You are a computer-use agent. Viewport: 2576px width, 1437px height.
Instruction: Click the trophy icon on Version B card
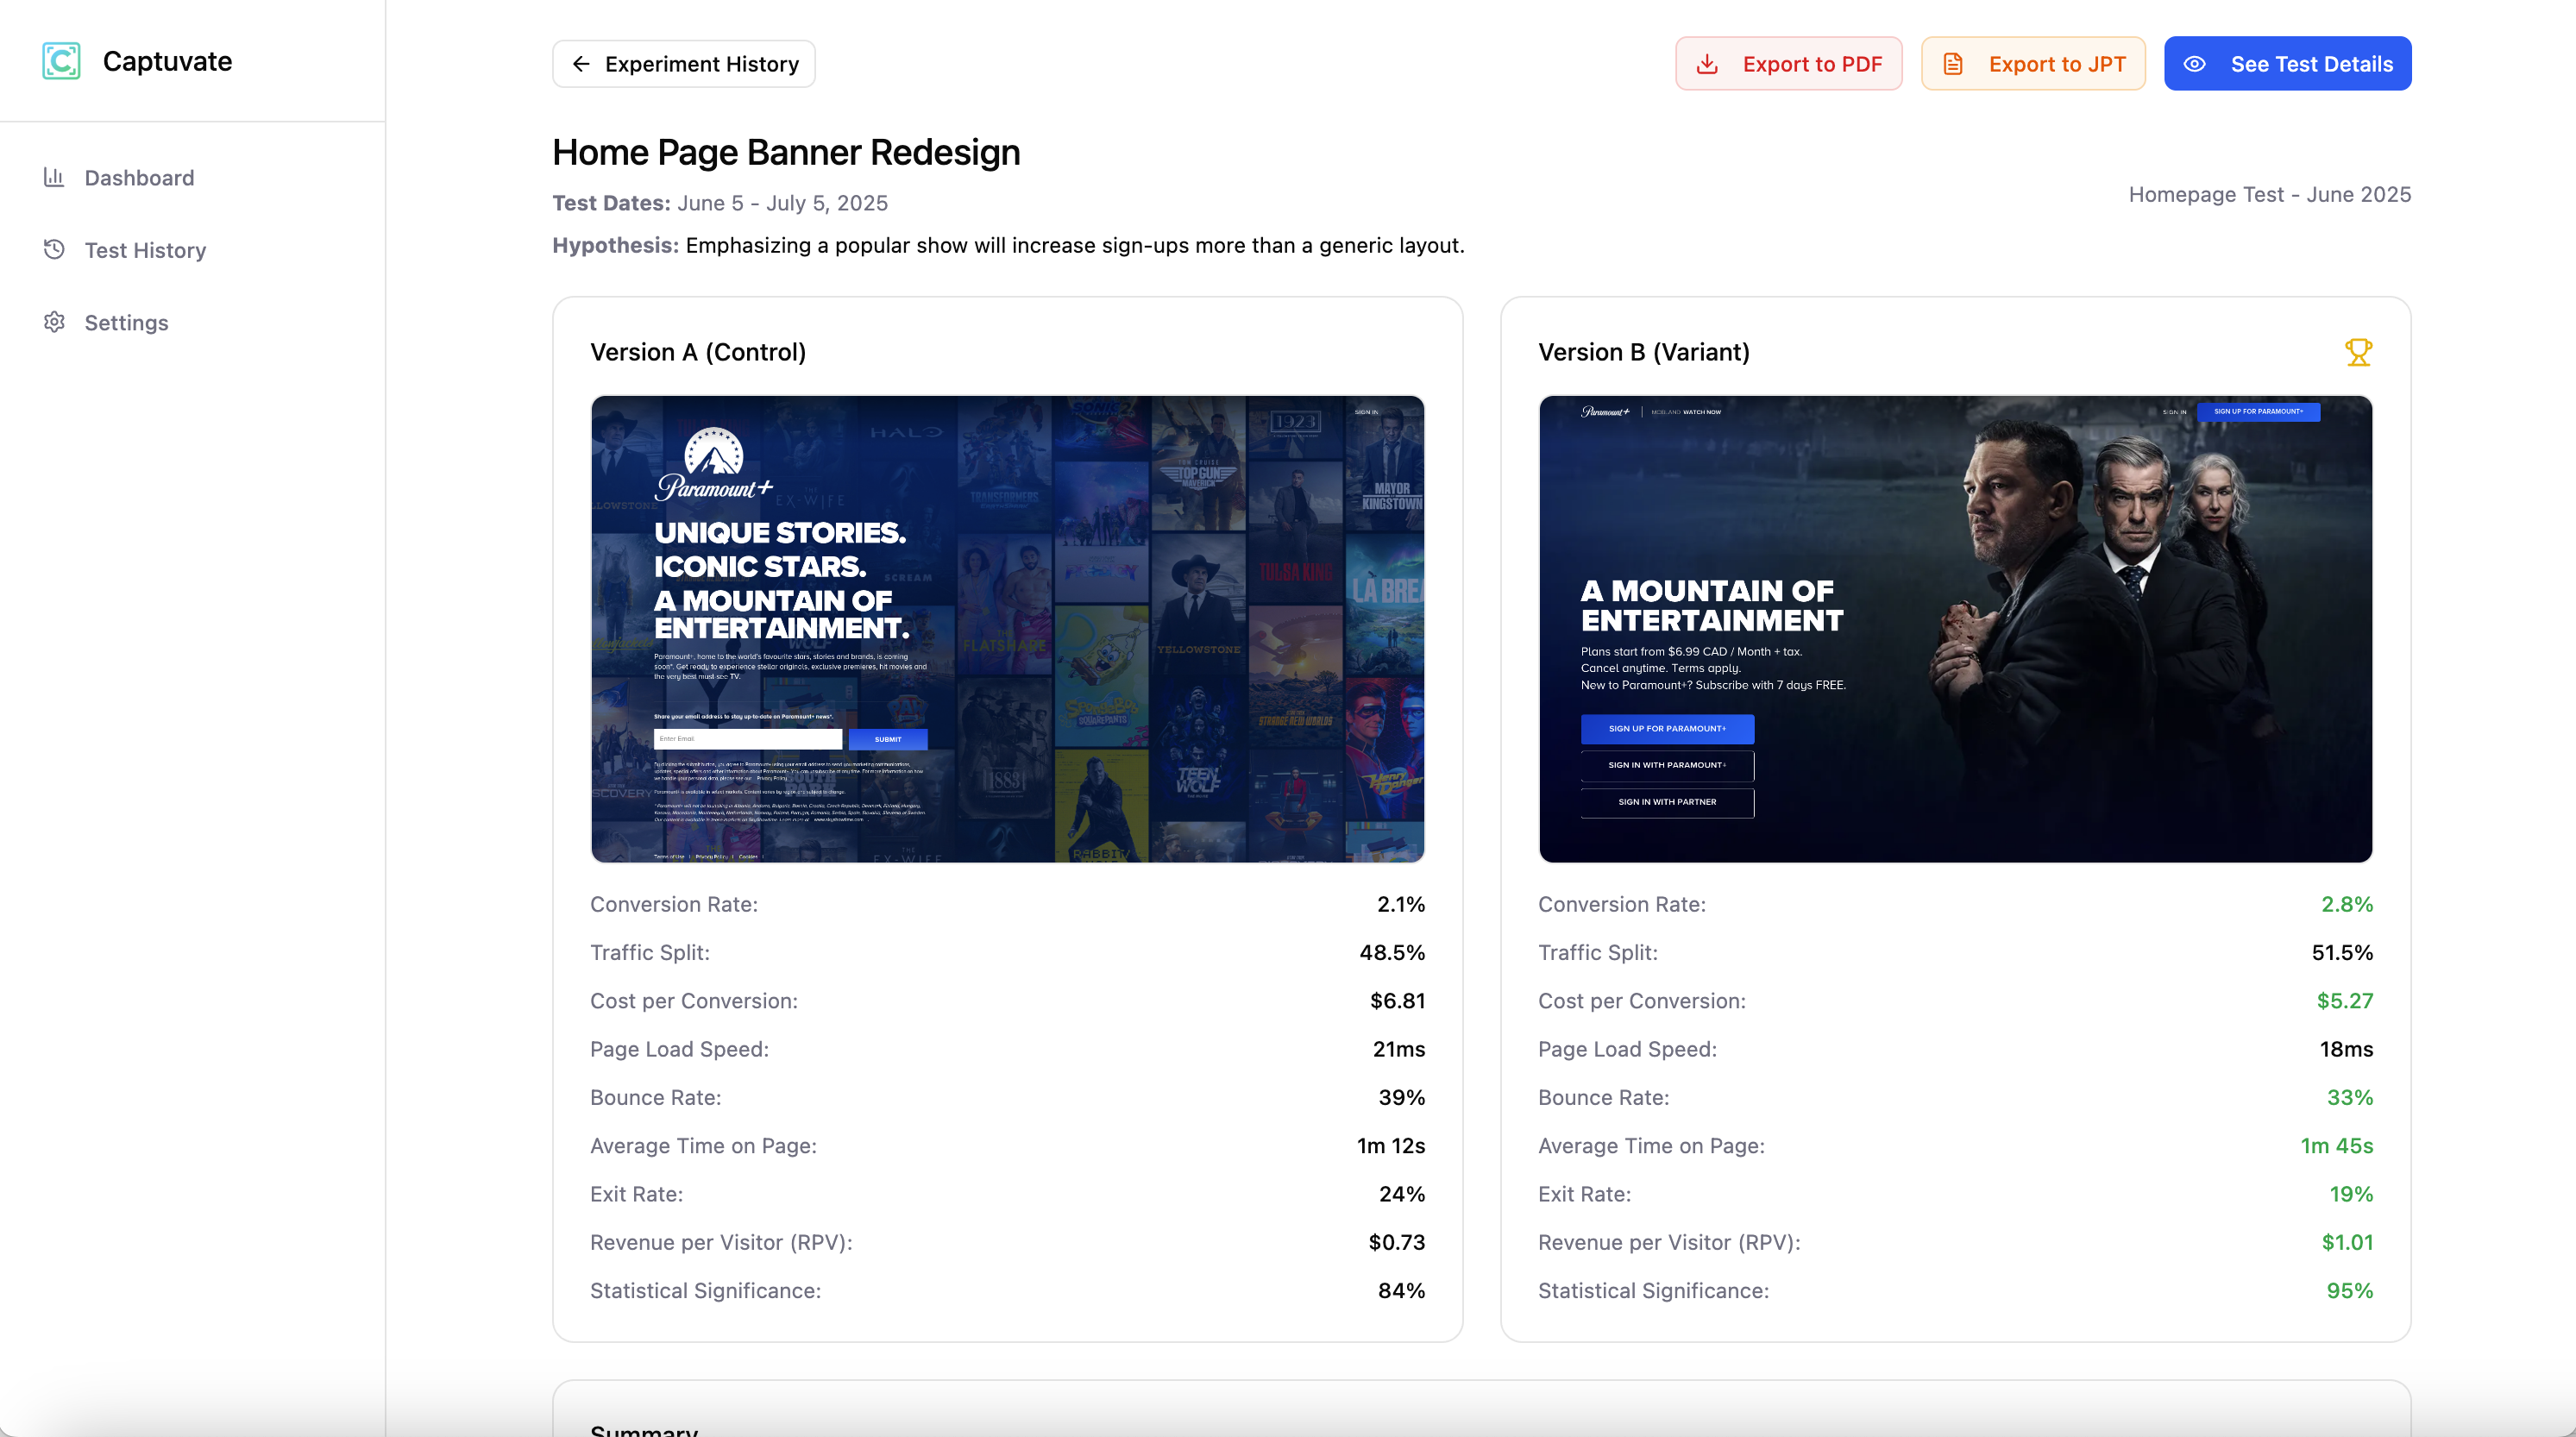2359,352
